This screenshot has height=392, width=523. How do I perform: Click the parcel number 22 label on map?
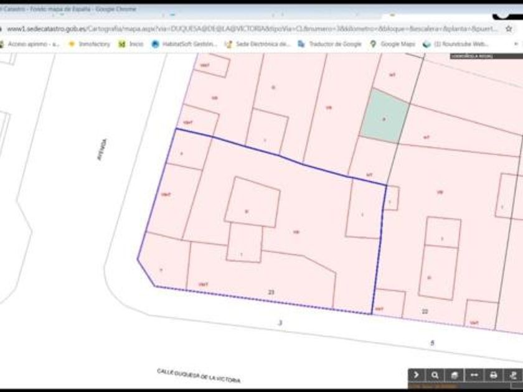pyautogui.click(x=425, y=311)
